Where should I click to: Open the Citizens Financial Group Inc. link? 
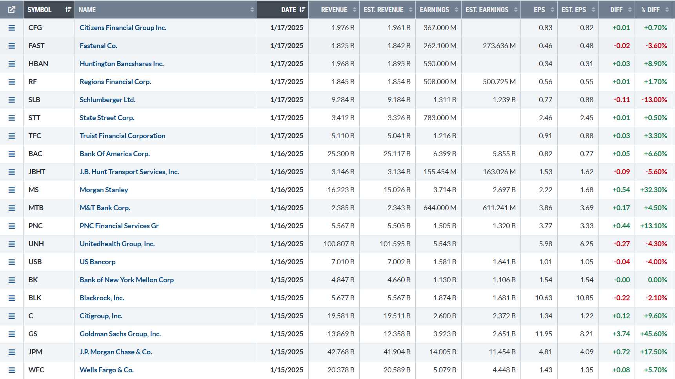(x=123, y=28)
